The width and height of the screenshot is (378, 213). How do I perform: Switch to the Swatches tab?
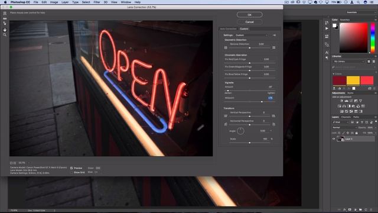pos(345,20)
